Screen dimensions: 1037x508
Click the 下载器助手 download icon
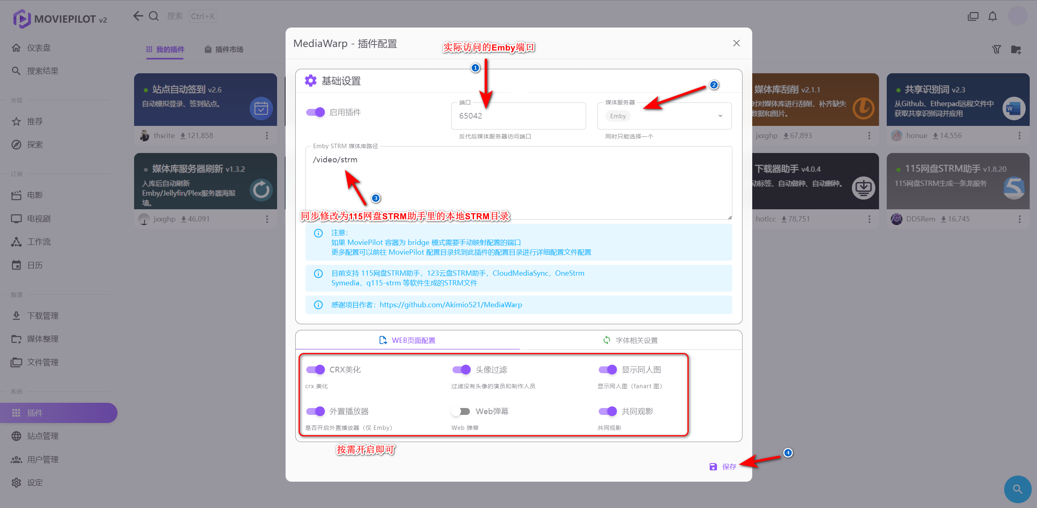(864, 188)
